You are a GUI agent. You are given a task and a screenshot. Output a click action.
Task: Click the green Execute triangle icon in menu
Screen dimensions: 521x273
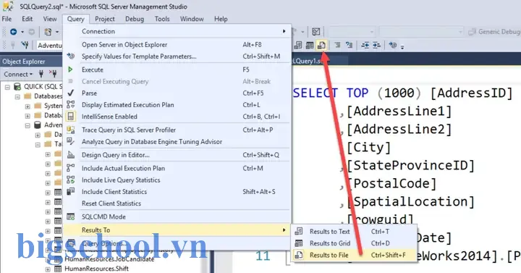click(x=70, y=70)
